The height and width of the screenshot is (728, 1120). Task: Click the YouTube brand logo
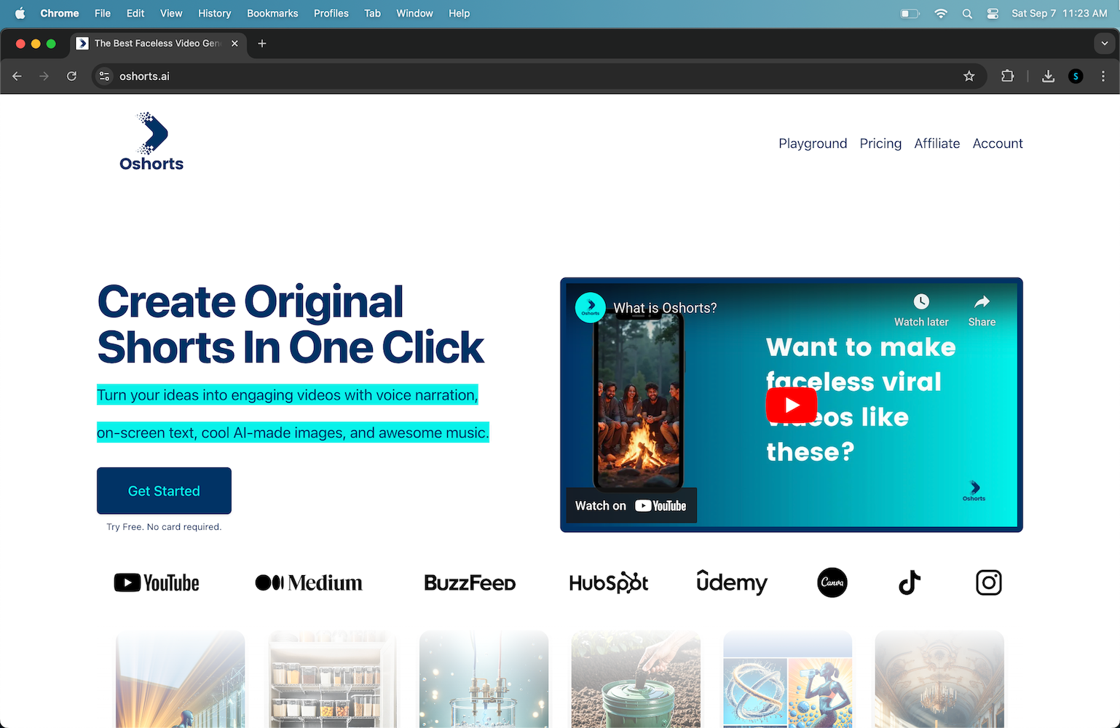[x=157, y=582]
